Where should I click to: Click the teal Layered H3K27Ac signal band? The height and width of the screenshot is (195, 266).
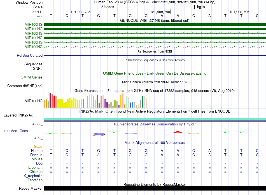click(x=155, y=119)
